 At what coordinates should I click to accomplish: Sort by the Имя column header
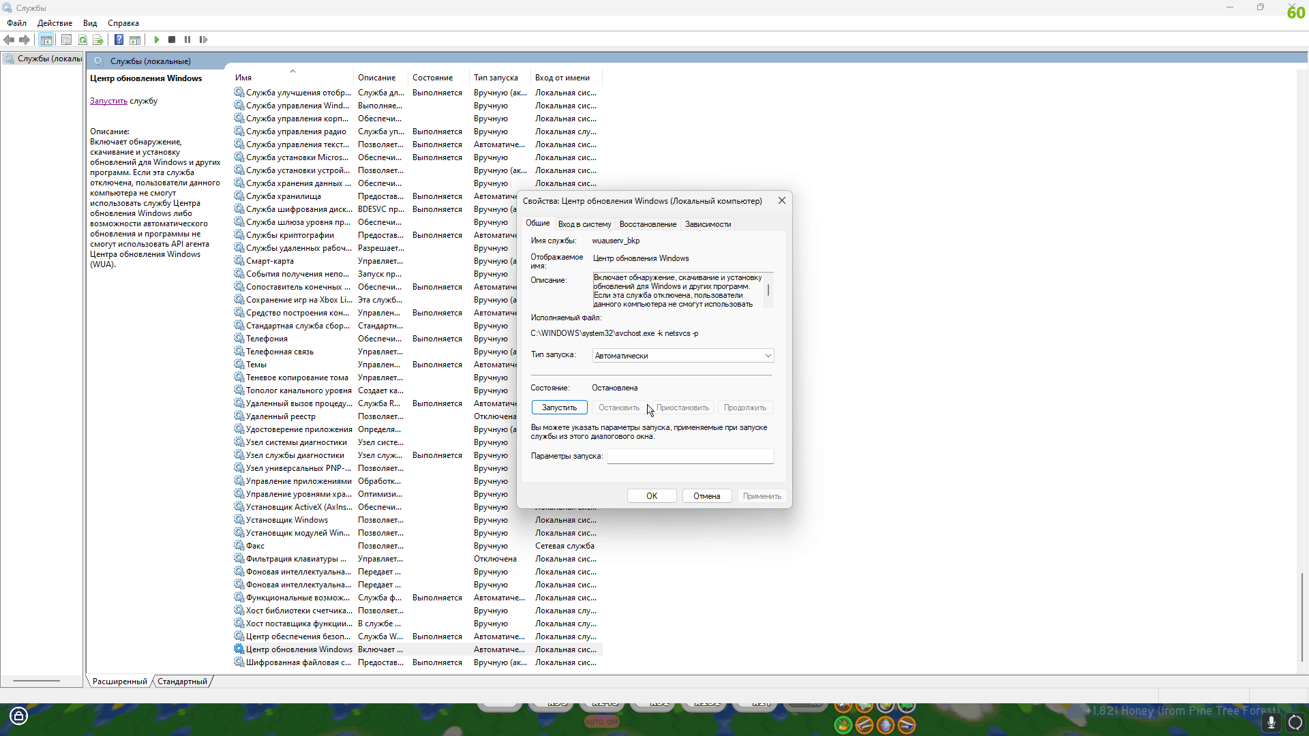(x=244, y=78)
